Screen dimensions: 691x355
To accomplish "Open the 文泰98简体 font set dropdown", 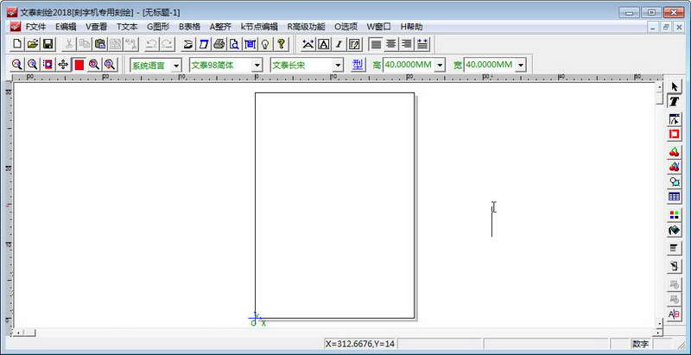I will point(257,66).
